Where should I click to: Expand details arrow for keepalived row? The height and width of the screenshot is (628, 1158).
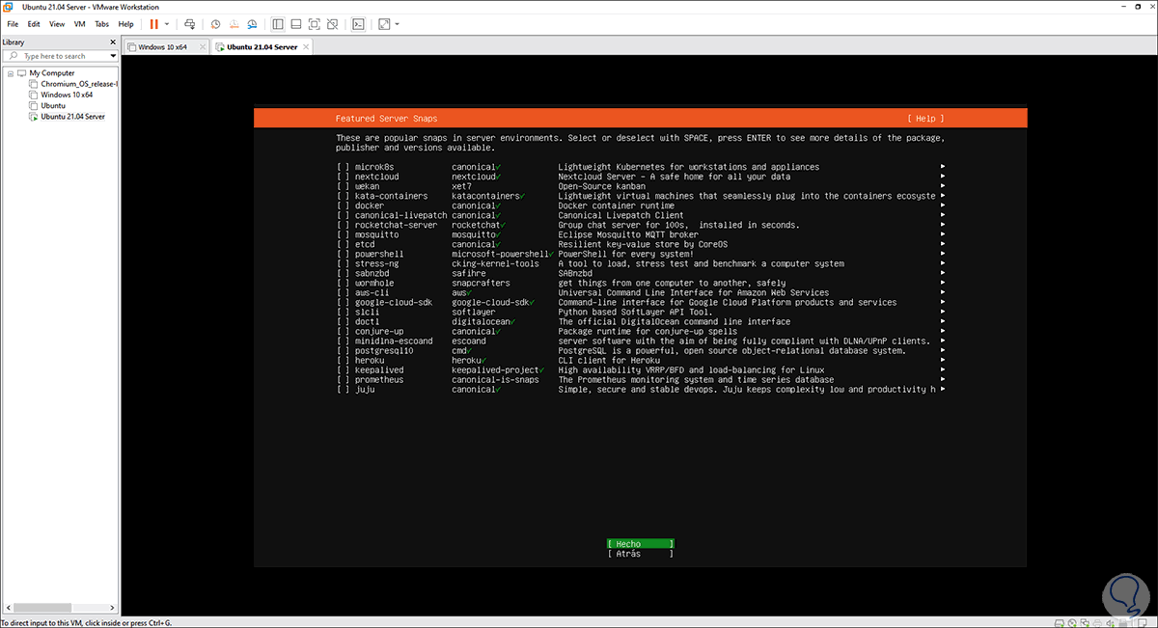tap(942, 369)
